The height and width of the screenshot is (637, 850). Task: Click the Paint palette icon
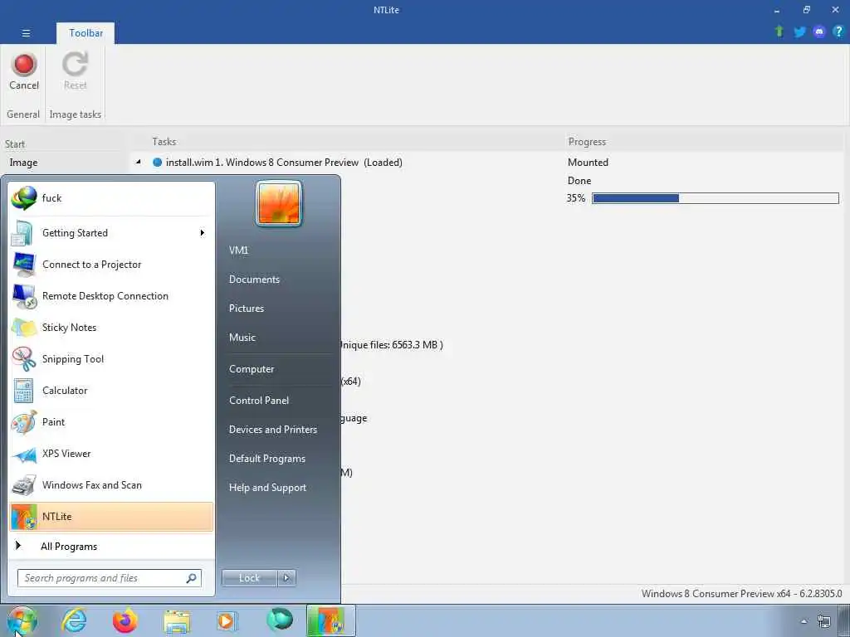(x=23, y=422)
